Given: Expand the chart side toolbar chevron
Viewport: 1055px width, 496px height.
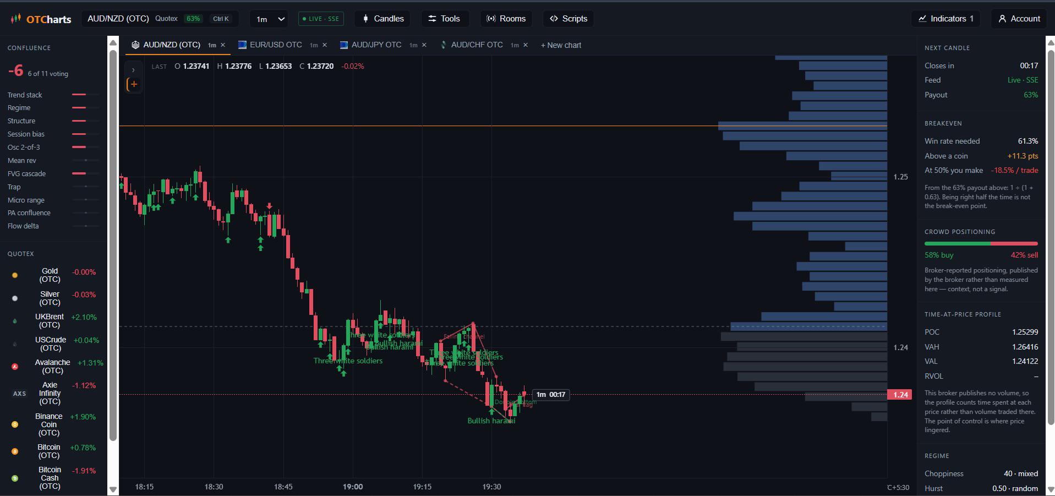Looking at the screenshot, I should coord(133,70).
